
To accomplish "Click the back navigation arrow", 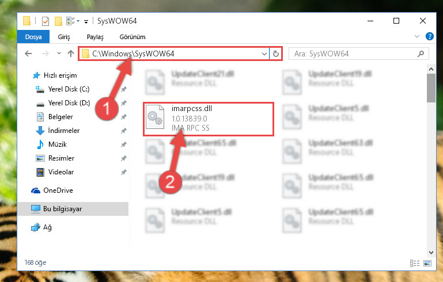I will pos(28,54).
